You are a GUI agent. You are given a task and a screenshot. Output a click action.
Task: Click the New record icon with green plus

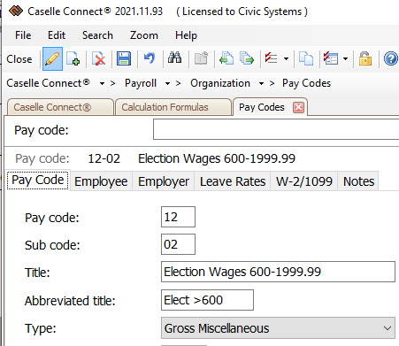tap(73, 58)
